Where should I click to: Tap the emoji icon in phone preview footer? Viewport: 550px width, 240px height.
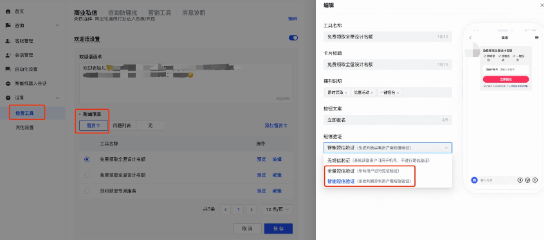tap(527, 180)
